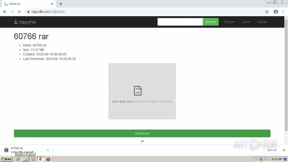Open the Popular menu item
Viewport: 288px width, 162px height.
[x=229, y=22]
